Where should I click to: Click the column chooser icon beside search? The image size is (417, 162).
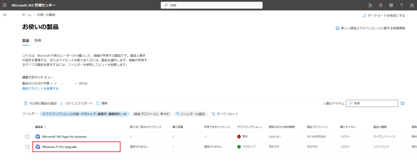(x=402, y=103)
